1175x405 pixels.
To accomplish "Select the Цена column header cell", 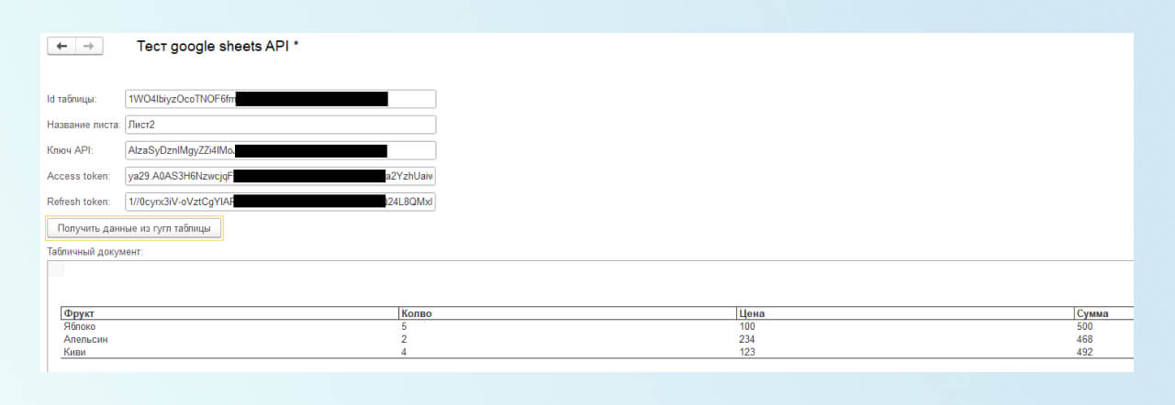I will pos(905,313).
